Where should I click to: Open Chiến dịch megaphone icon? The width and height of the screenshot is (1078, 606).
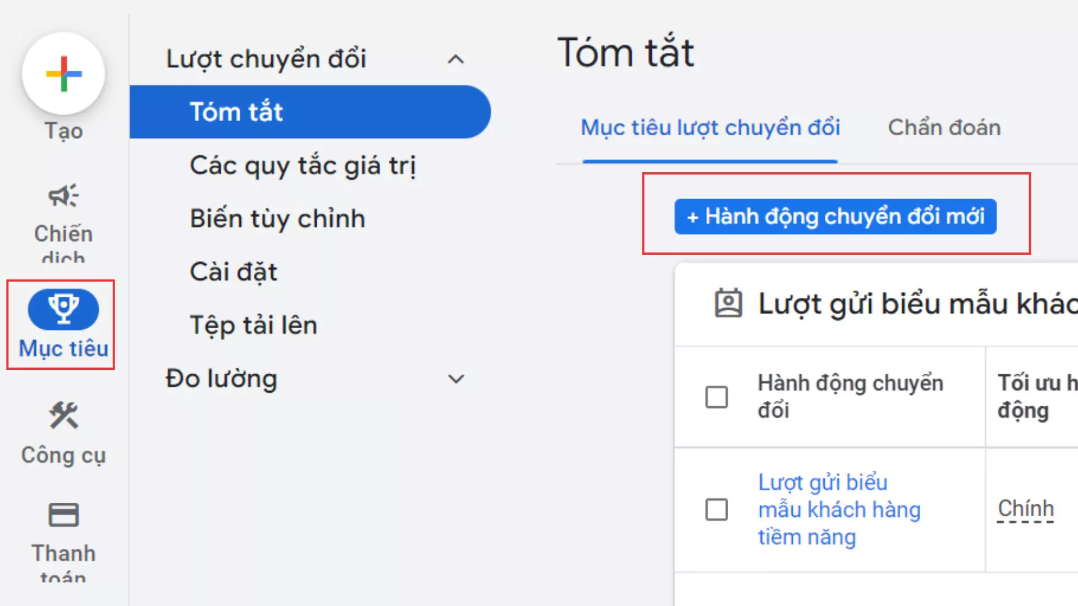point(63,196)
